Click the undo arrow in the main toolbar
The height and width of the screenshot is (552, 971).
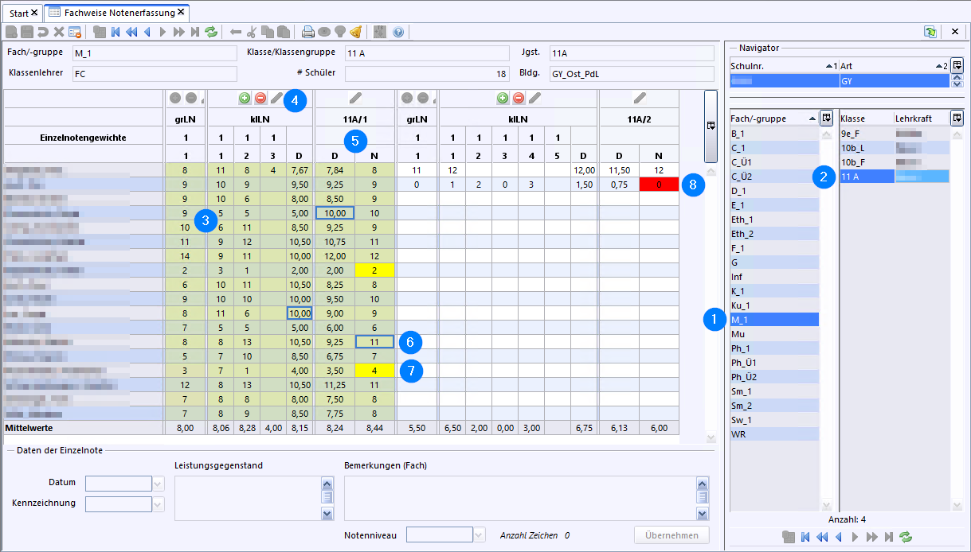pos(42,32)
